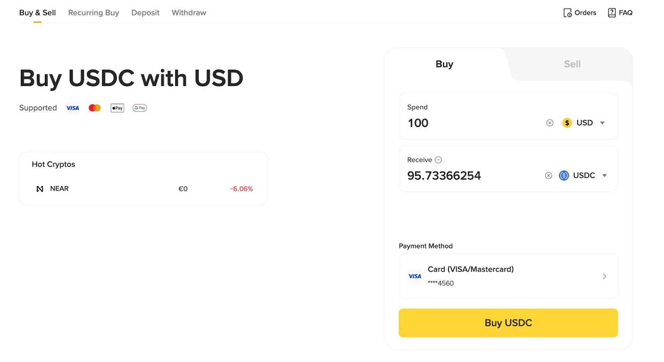Expand the USDC crypto dropdown
Screen dimensions: 664x362
point(605,175)
